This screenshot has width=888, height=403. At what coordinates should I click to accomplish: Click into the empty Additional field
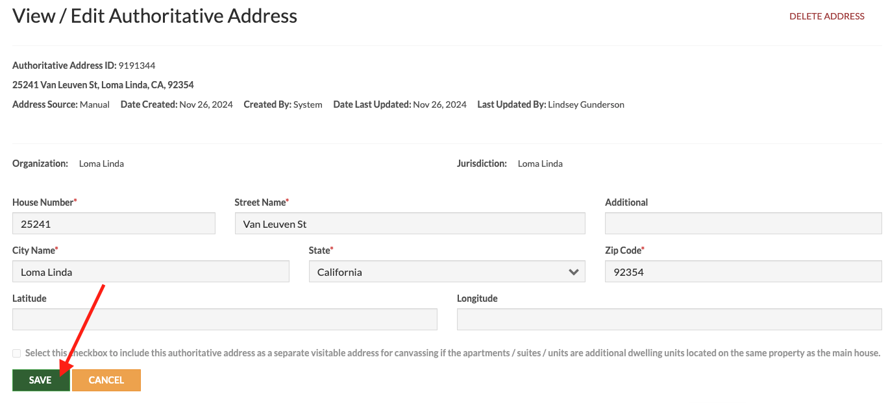(743, 224)
